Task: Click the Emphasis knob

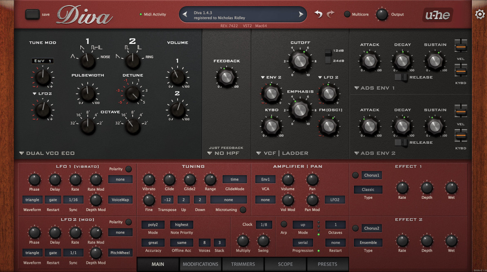Action: 300,110
